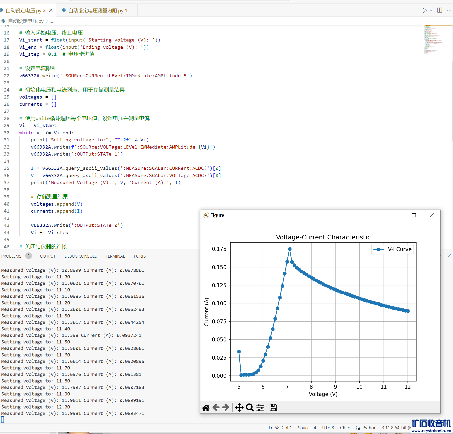
Task: Click line number 30 in the gutter
Action: [7, 133]
